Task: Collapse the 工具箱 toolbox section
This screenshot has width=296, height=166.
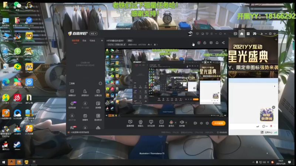Action: pos(100,83)
